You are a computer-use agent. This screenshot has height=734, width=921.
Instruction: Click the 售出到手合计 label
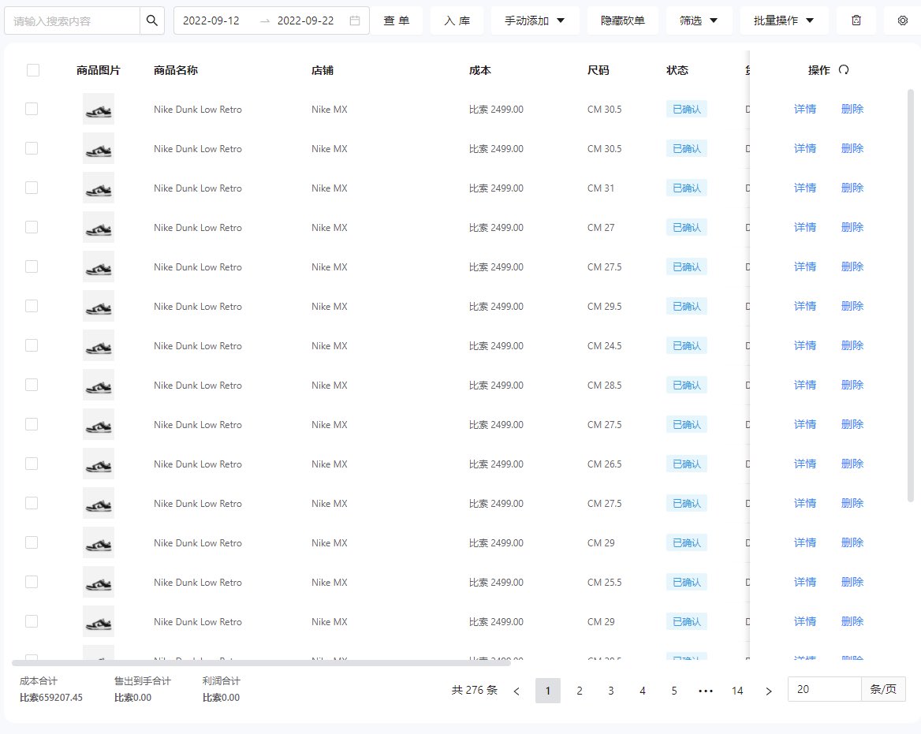142,681
